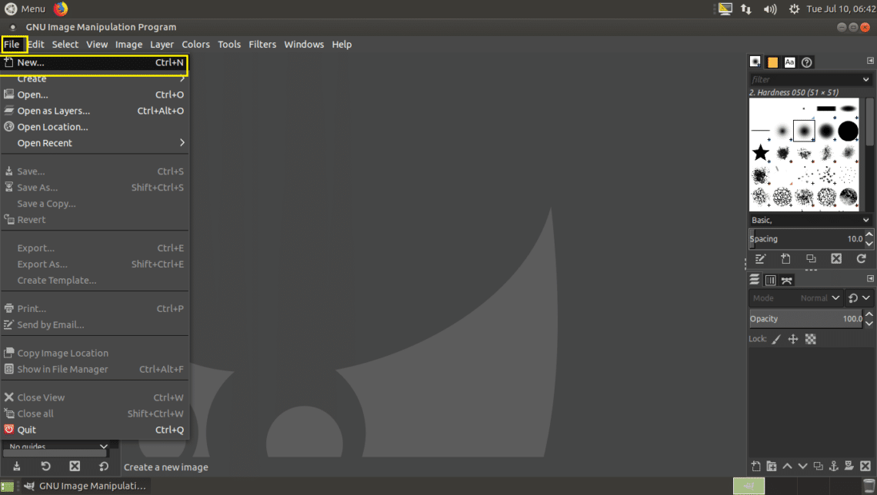Click Reset to default values icon
The height and width of the screenshot is (495, 877).
[104, 466]
